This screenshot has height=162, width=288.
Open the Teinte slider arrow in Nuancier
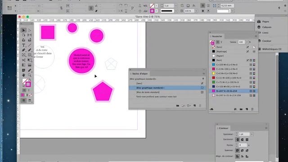point(247,42)
